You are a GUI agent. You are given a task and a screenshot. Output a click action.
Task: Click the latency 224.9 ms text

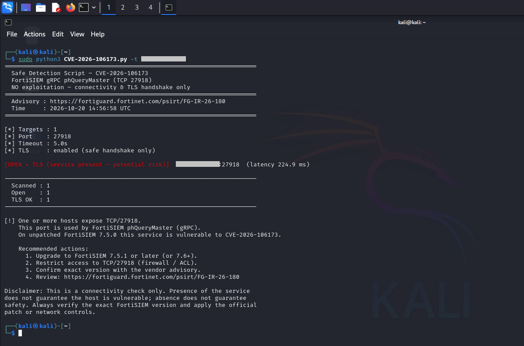point(278,165)
